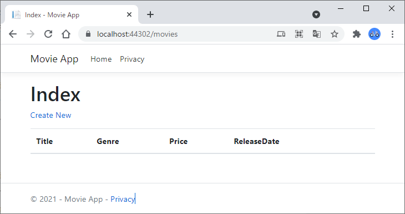Viewport: 405px width, 214px height.
Task: Click the QR code icon in address bar
Action: click(299, 34)
